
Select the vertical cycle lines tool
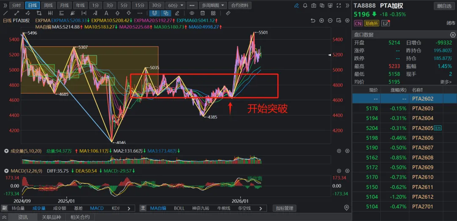click(x=50, y=13)
